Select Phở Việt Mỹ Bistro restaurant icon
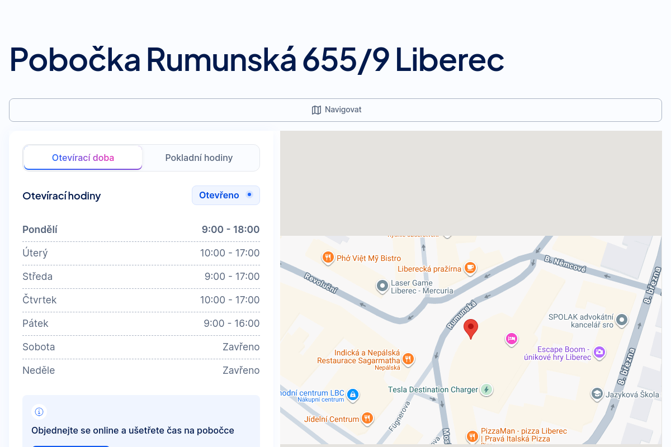This screenshot has height=447, width=671. click(328, 258)
